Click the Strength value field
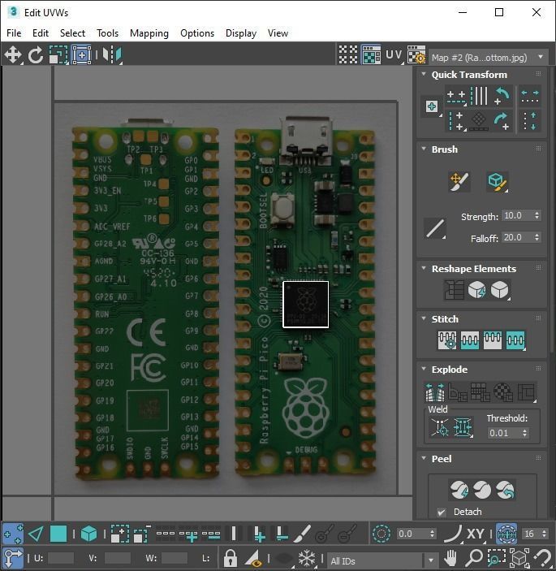 [x=517, y=215]
